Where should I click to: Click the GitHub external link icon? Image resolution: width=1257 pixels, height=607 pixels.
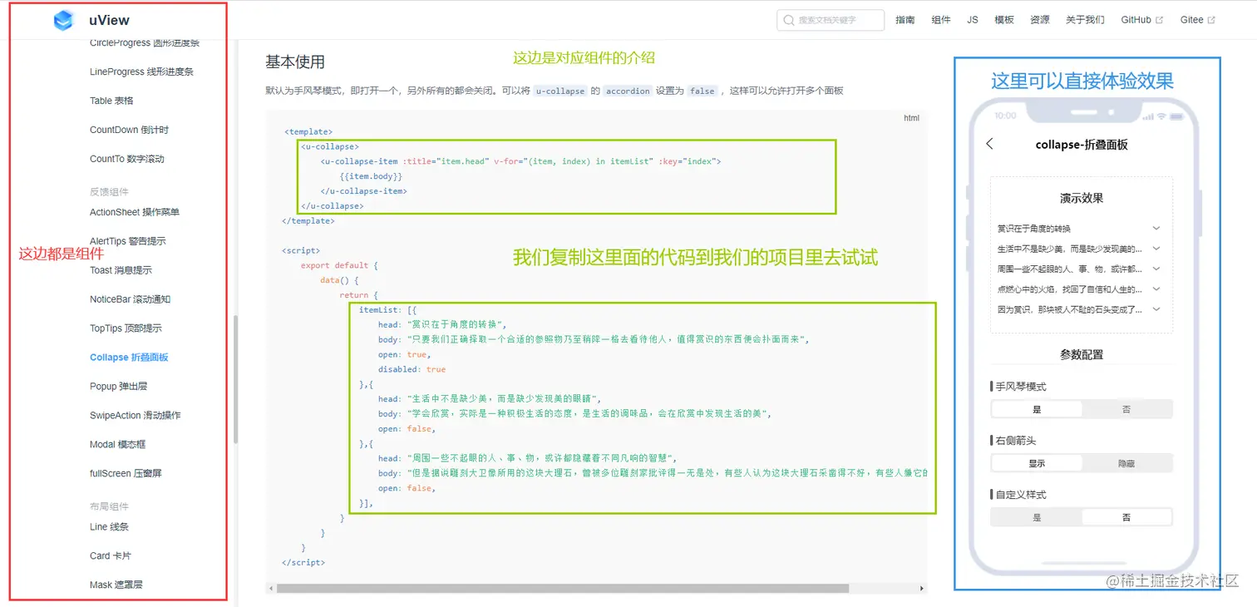(x=1160, y=20)
